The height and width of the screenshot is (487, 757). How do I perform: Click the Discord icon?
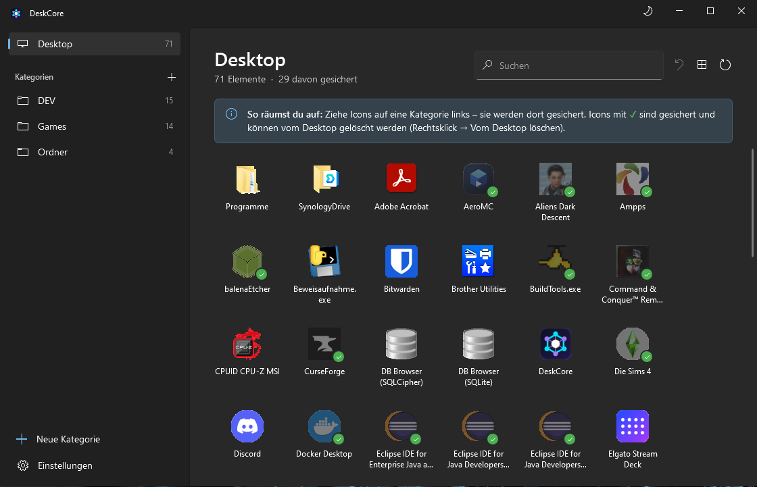coord(247,427)
